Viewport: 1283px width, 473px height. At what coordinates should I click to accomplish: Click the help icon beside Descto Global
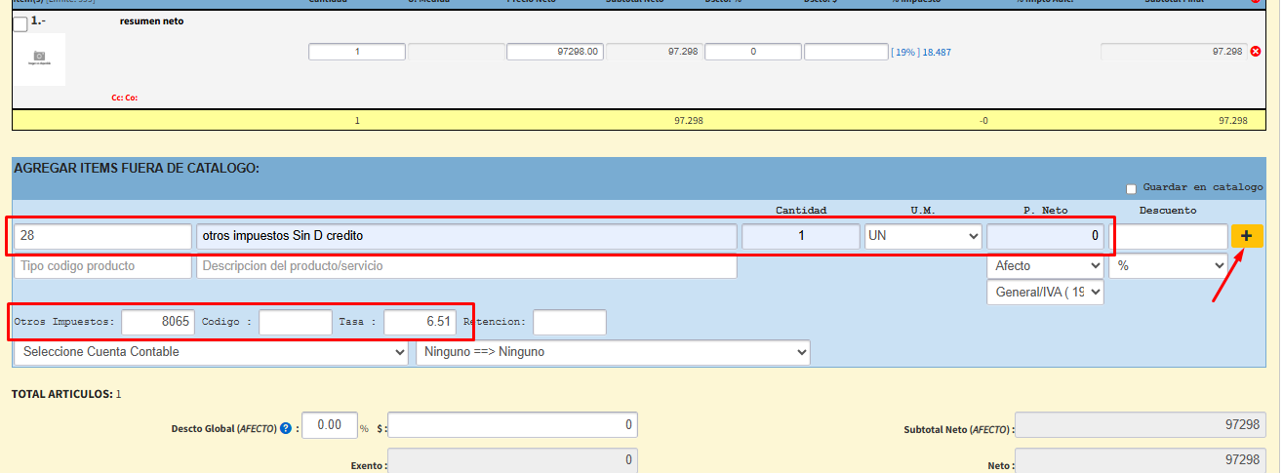click(286, 427)
